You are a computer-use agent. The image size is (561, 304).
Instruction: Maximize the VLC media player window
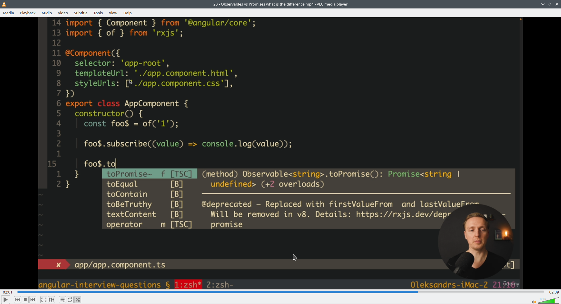pyautogui.click(x=550, y=4)
